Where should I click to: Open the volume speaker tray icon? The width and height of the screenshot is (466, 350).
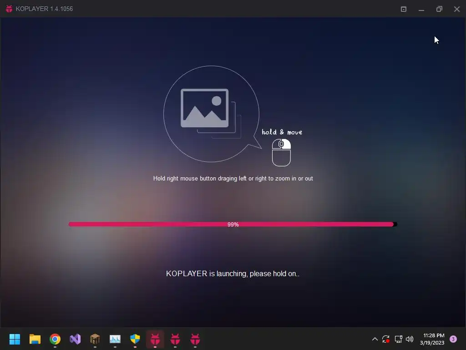click(x=410, y=339)
